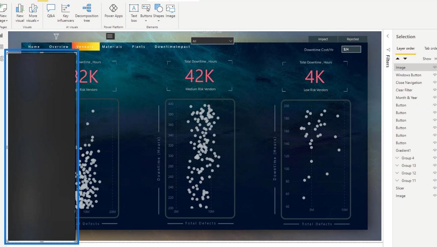437x247 pixels.
Task: Switch to the Tab order tab
Action: click(x=430, y=48)
